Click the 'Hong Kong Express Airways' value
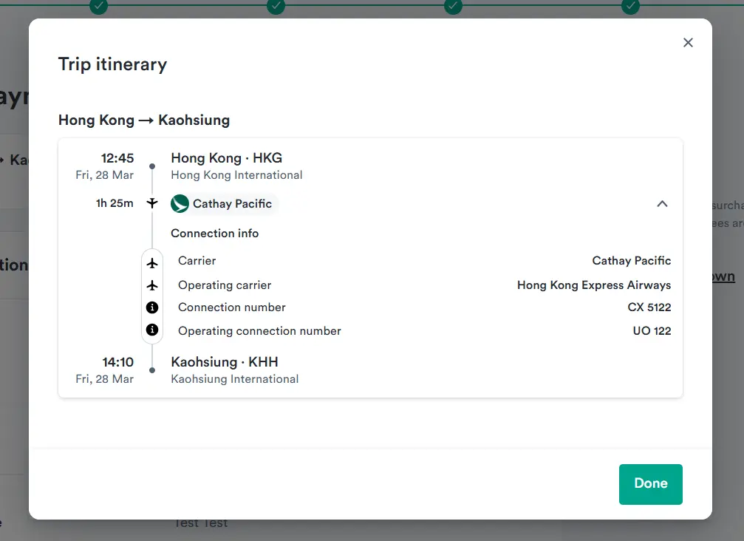This screenshot has height=541, width=744. 594,285
